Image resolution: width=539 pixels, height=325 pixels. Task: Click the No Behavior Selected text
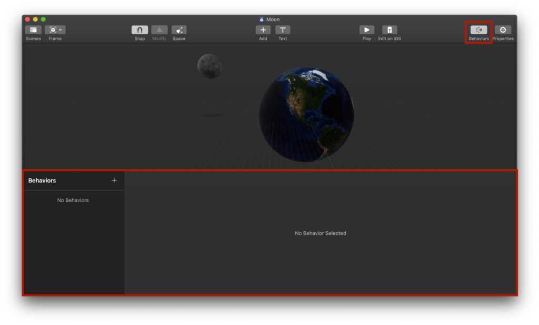(x=321, y=233)
